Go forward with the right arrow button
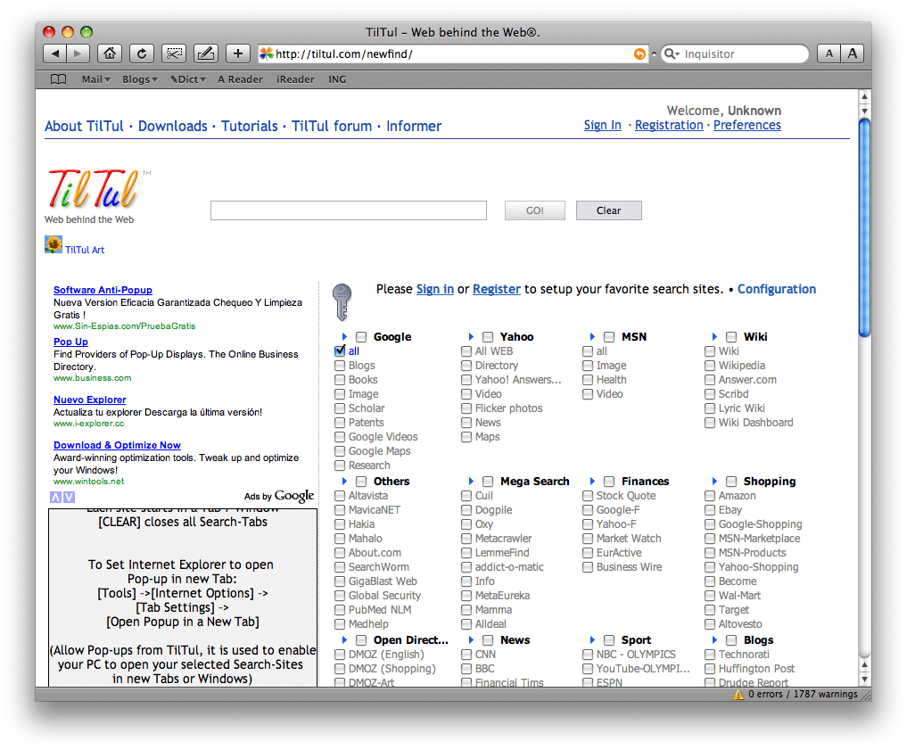Viewport: 907px width, 750px height. (78, 54)
